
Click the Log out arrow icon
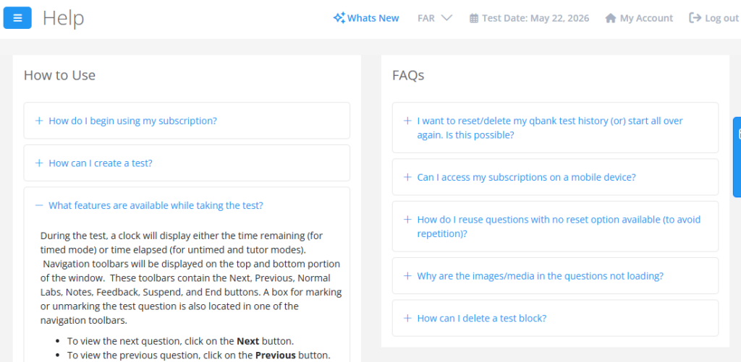click(x=695, y=18)
